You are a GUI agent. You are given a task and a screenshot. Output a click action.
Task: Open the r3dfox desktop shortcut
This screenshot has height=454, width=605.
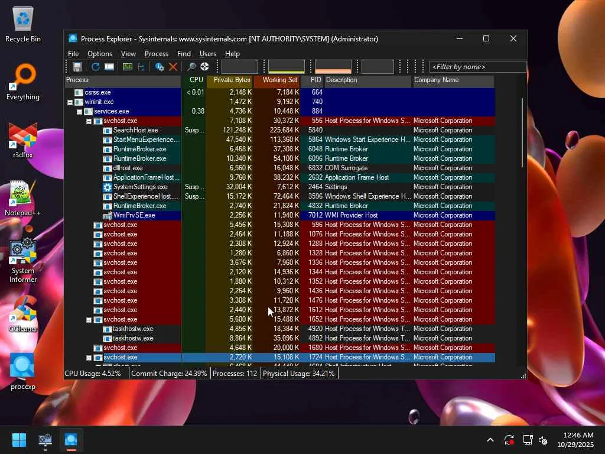click(x=23, y=140)
